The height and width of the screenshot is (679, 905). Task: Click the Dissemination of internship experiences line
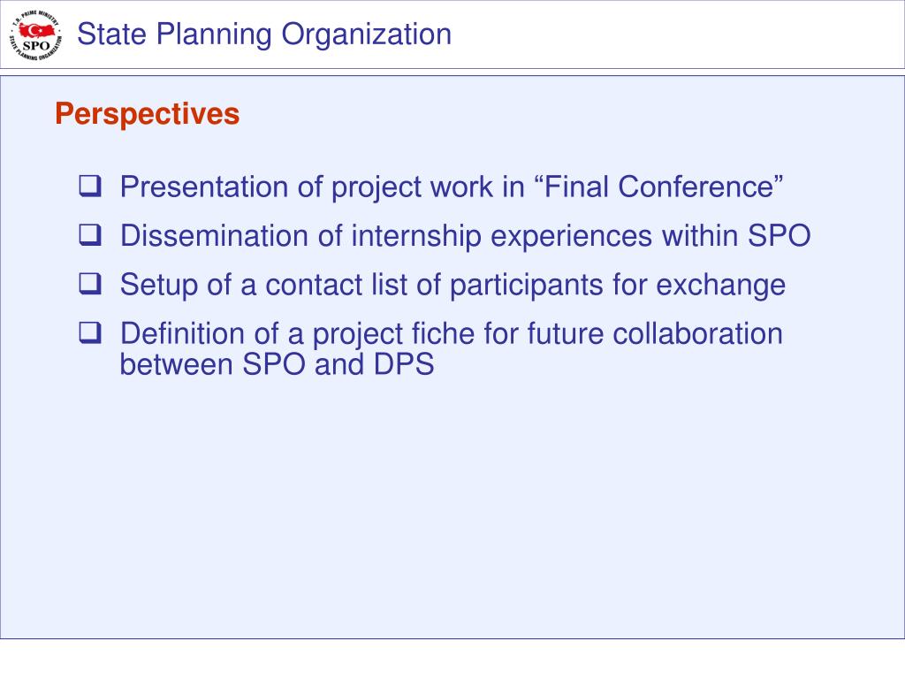(x=465, y=237)
